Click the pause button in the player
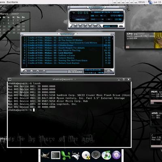162x162 pixels. [83, 27]
